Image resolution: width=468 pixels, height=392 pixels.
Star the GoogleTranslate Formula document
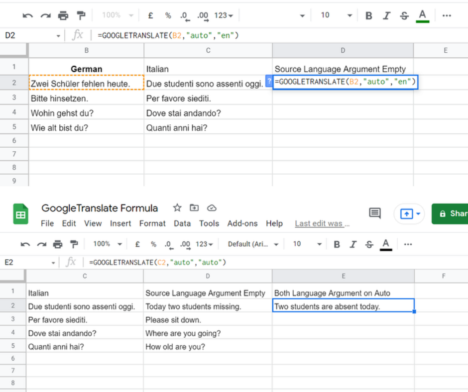pos(177,208)
